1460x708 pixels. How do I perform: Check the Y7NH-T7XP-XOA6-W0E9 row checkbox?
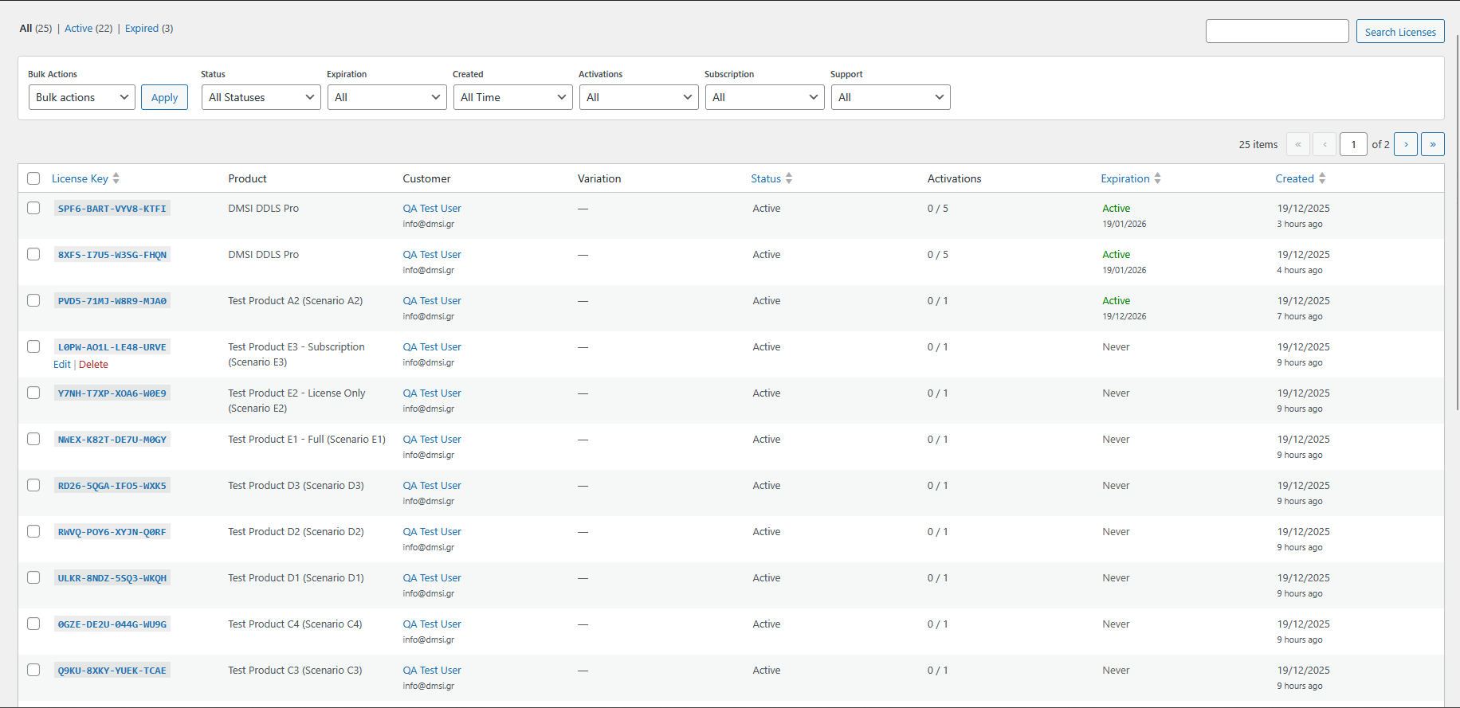pos(33,393)
